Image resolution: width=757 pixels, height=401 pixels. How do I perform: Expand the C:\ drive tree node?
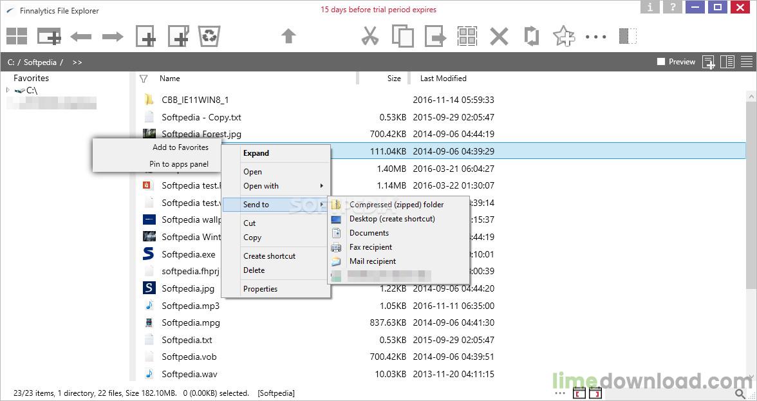[x=8, y=90]
